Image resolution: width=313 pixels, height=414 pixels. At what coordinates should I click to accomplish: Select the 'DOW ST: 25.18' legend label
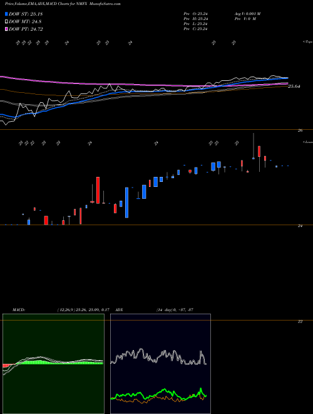pos(26,14)
